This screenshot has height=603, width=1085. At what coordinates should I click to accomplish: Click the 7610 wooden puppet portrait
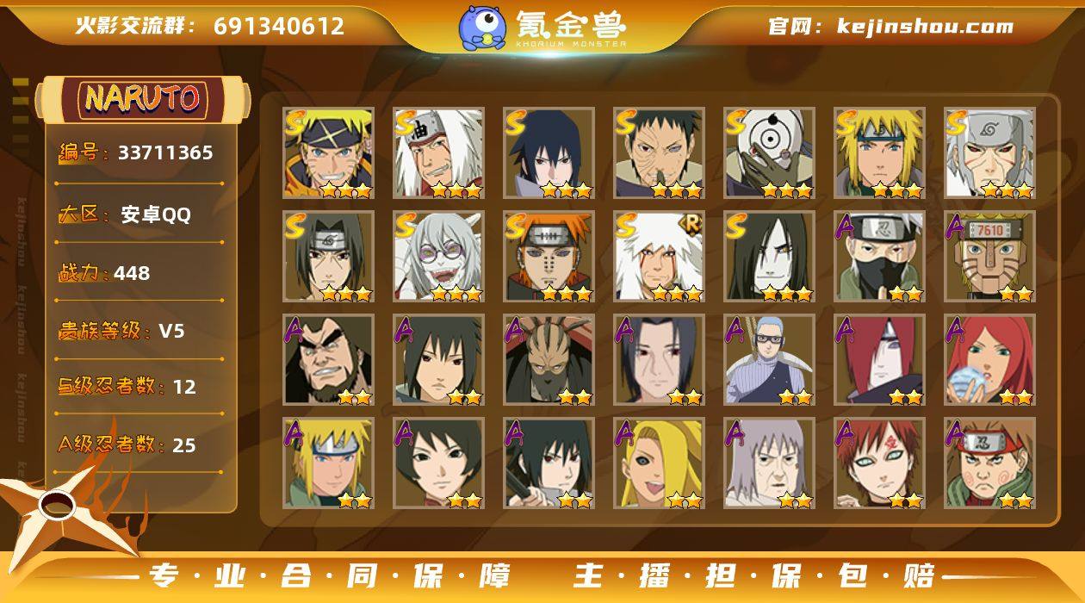[x=989, y=257]
